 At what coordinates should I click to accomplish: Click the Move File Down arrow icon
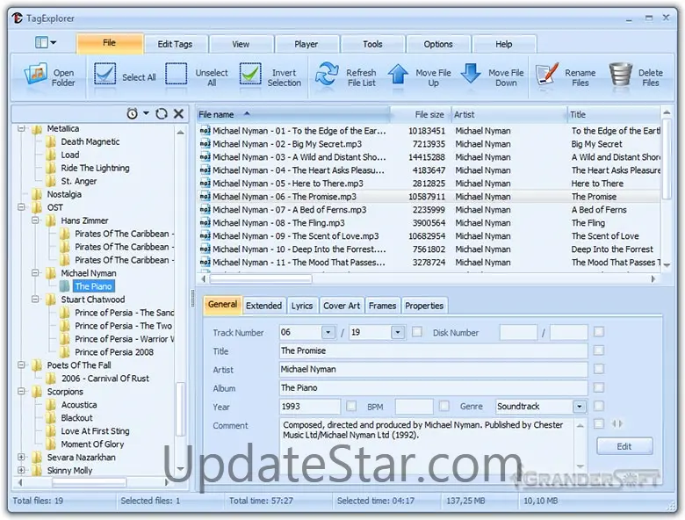pyautogui.click(x=471, y=74)
